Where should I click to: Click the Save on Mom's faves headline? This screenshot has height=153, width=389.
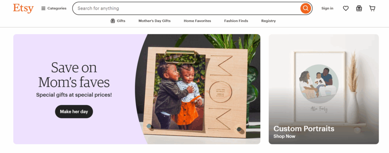point(74,75)
